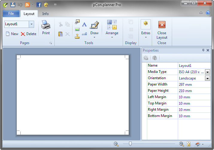The width and height of the screenshot is (214, 150).
Task: Select the Text tool letter A
Action: pos(84,24)
